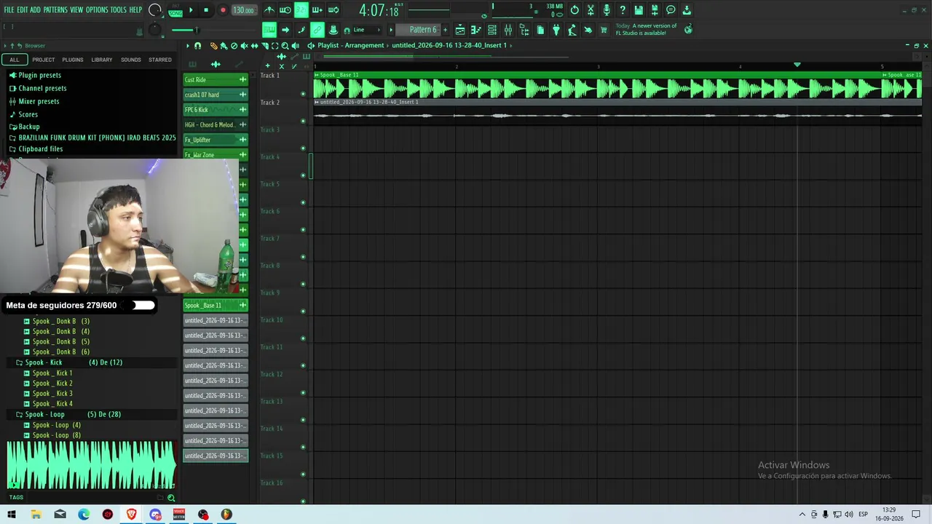This screenshot has height=524, width=932.
Task: Collapse the Spook - Kick folder
Action: (44, 362)
